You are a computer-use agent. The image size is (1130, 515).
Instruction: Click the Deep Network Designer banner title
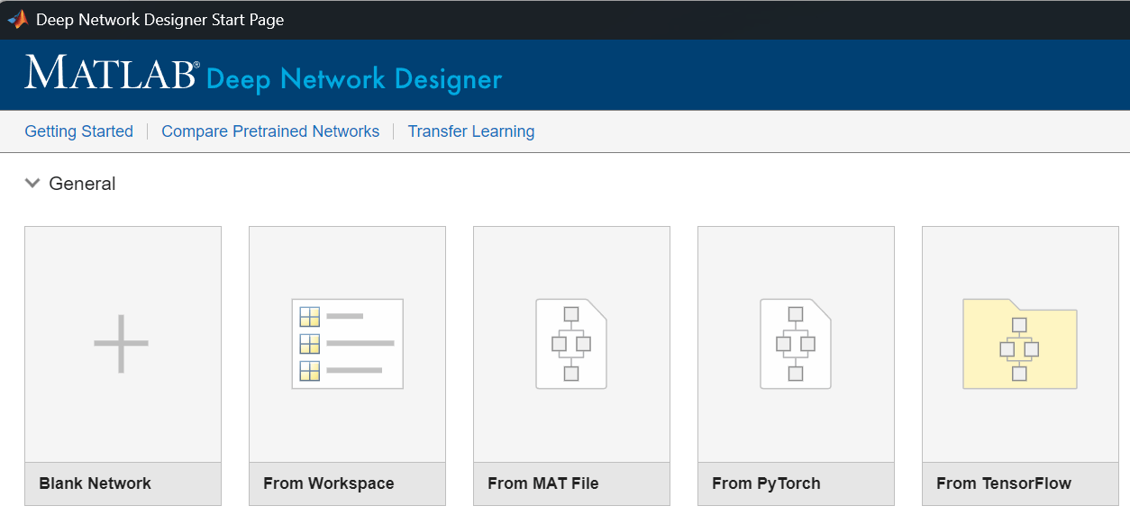tap(354, 79)
